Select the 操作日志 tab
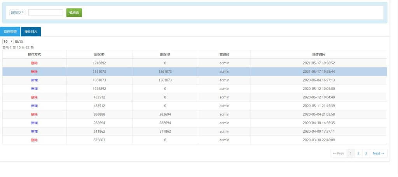 coord(31,32)
